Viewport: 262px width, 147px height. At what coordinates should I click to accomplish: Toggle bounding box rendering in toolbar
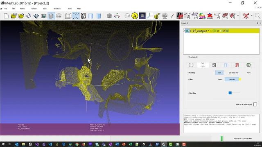[x=68, y=16]
